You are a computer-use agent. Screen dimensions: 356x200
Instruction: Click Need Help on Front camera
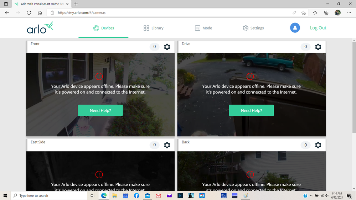click(100, 110)
